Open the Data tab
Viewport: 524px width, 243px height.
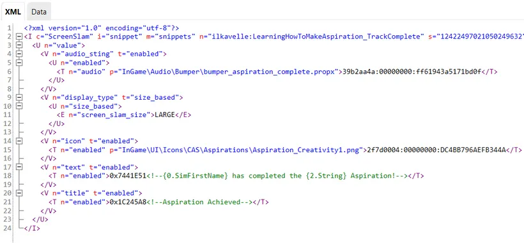pyautogui.click(x=39, y=12)
